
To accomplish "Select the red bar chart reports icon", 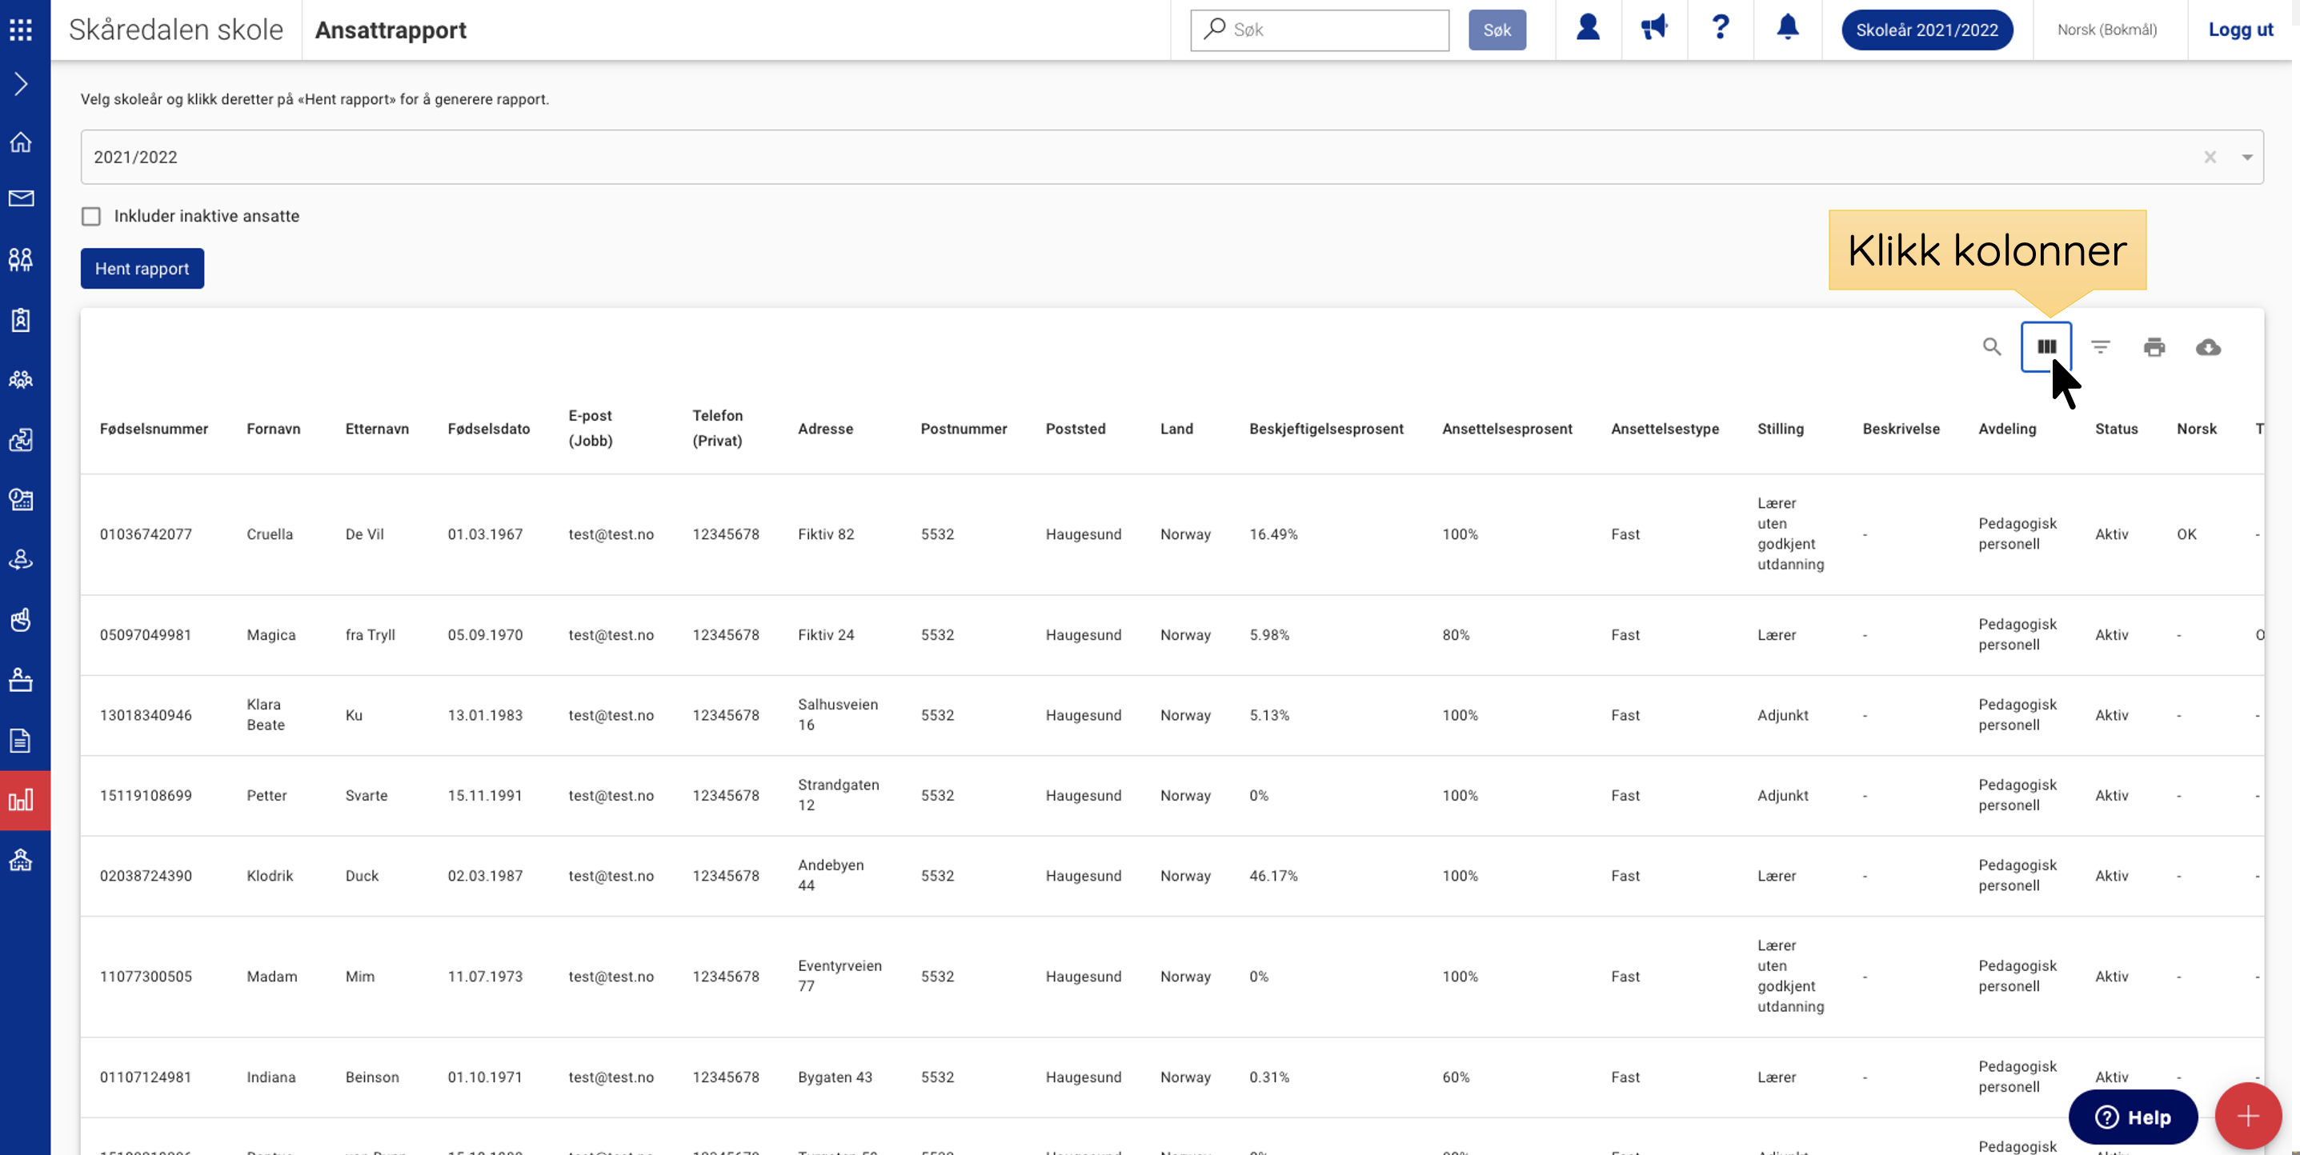I will (x=21, y=800).
